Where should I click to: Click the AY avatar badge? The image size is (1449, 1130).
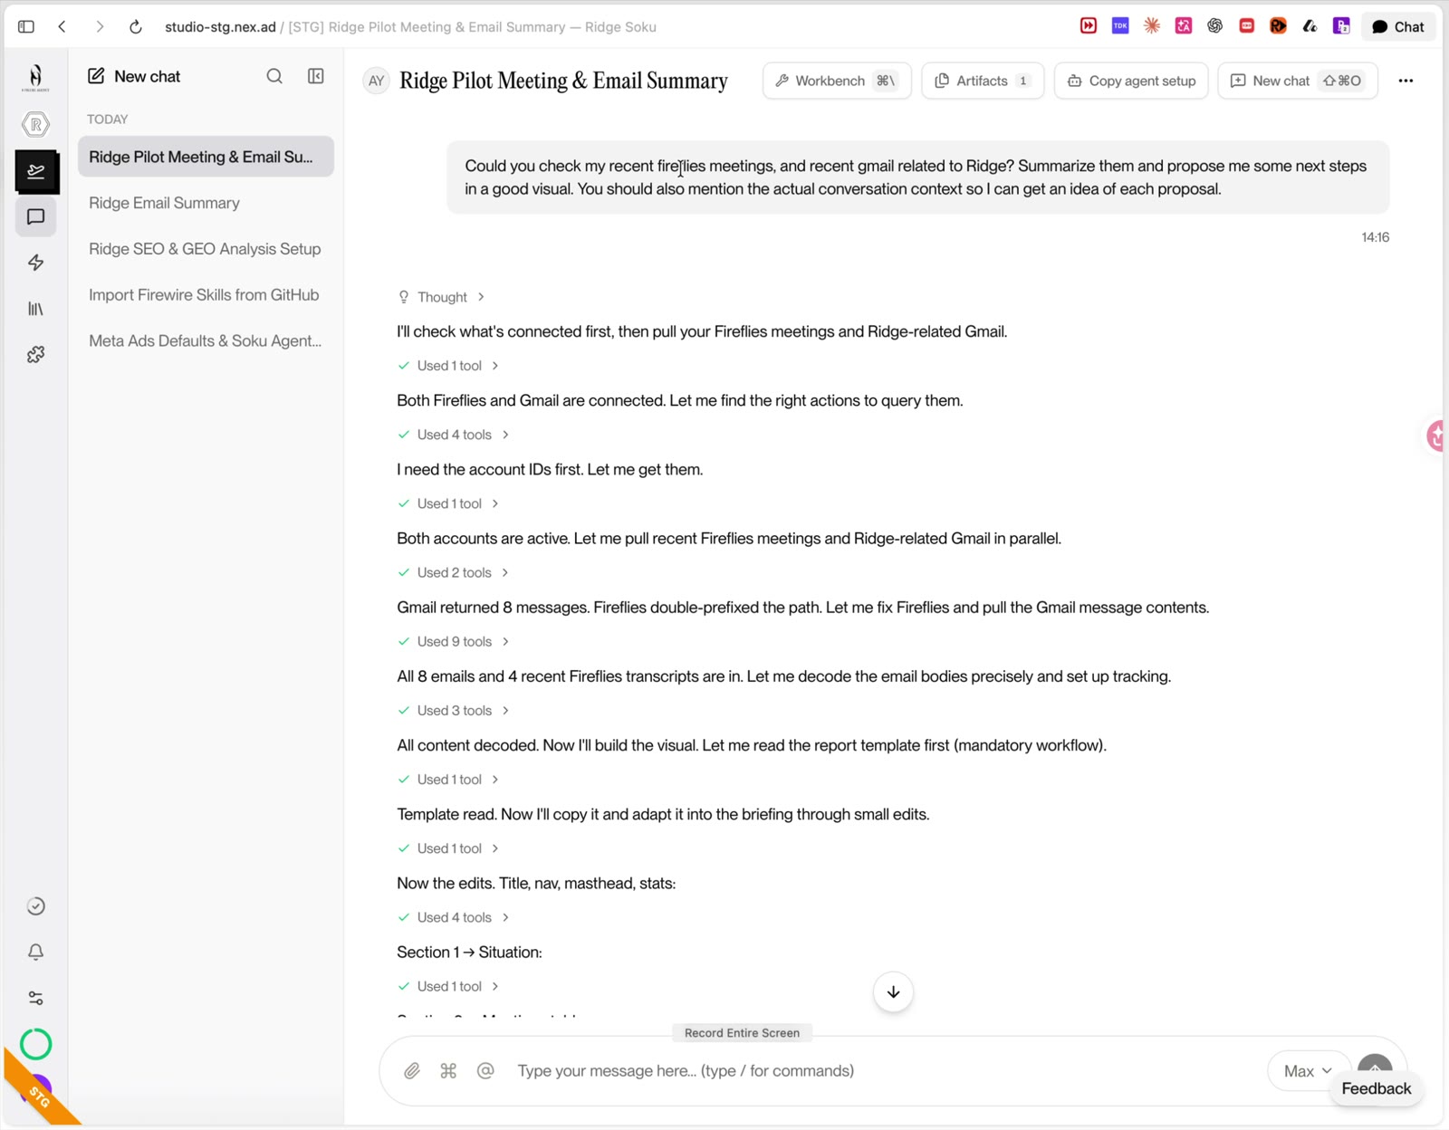[376, 81]
